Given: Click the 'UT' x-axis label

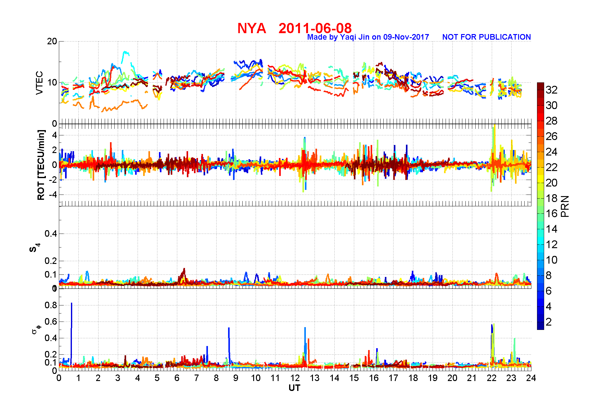Looking at the screenshot, I should (x=294, y=388).
